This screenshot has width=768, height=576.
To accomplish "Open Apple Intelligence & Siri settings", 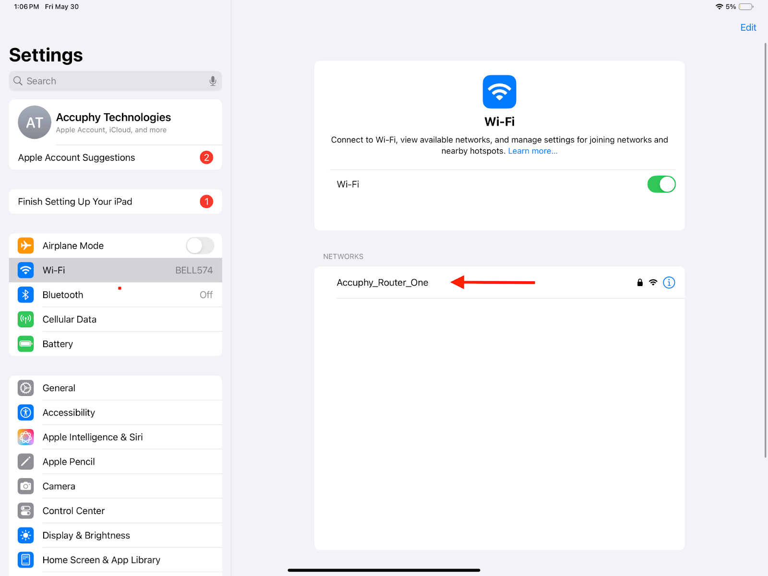I will pyautogui.click(x=115, y=437).
